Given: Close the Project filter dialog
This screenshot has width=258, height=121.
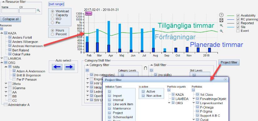Looking at the screenshot, I should [225, 79].
